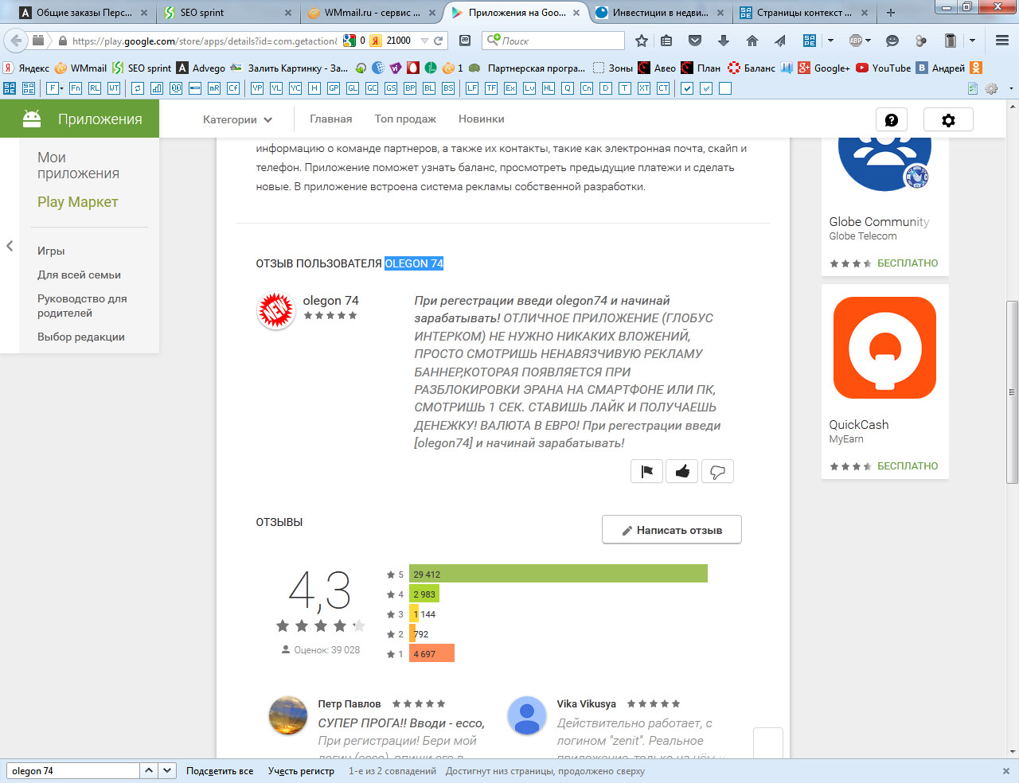Click the 'Написать отзыв' button

click(x=672, y=530)
